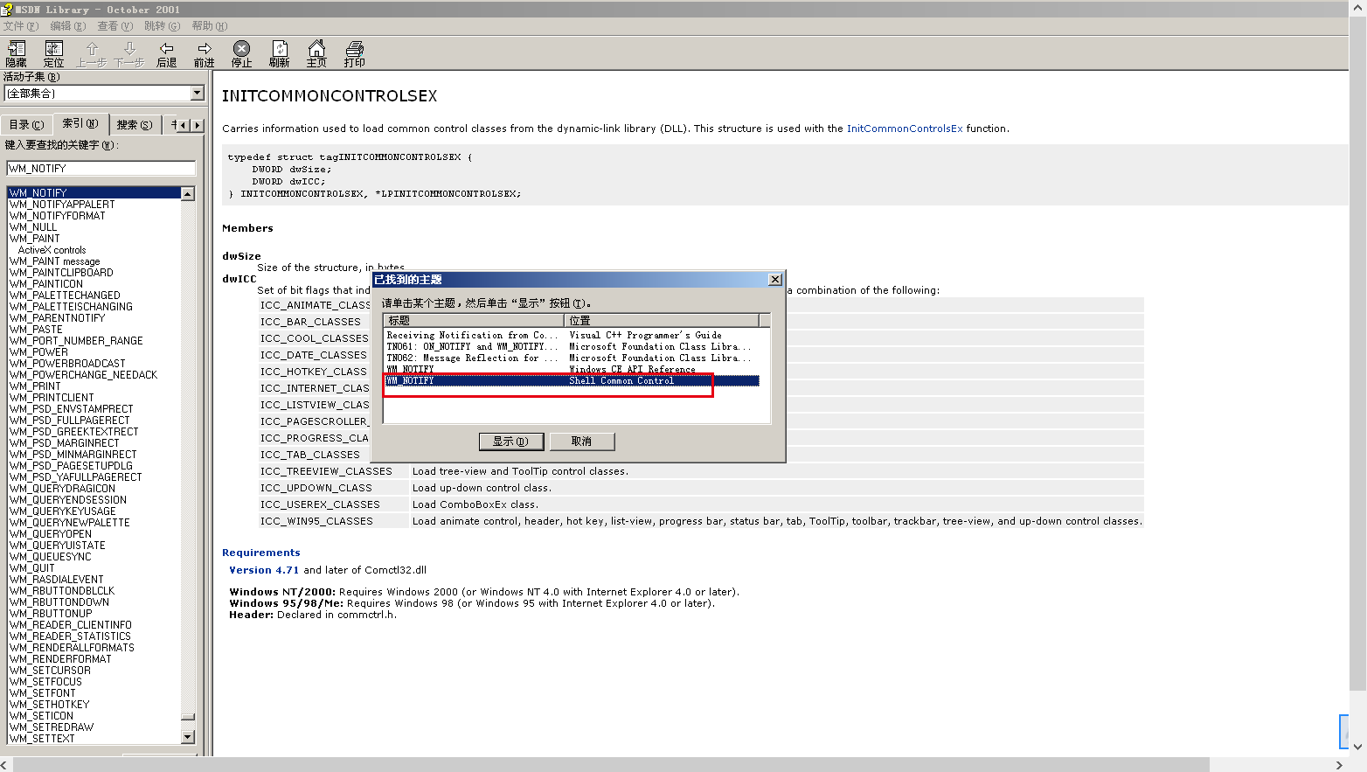Select WM_SETCURSOR in the index list

[x=50, y=671]
